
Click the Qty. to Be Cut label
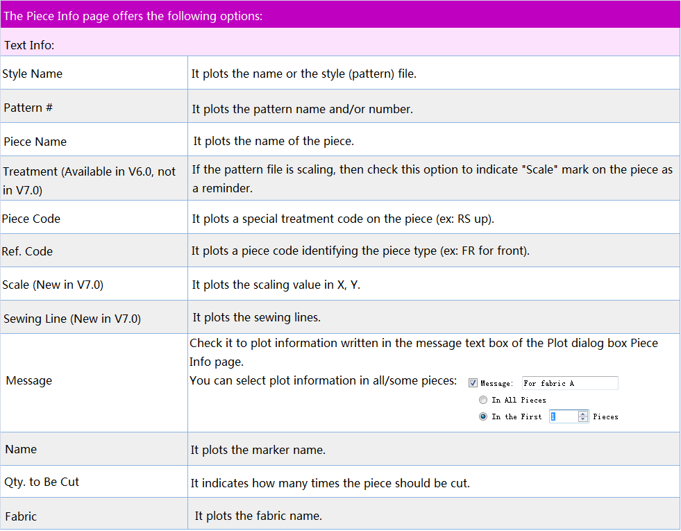[x=42, y=482]
